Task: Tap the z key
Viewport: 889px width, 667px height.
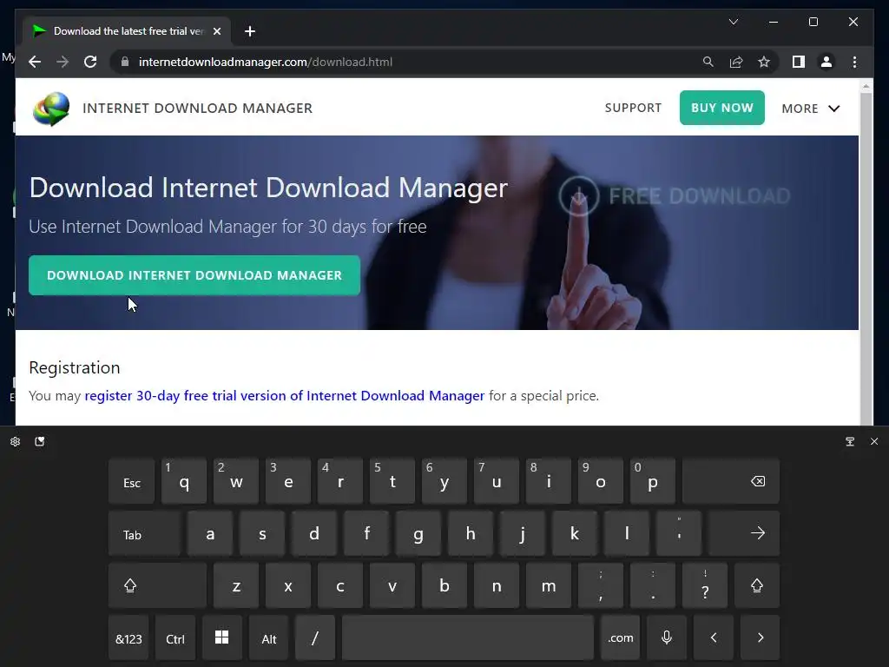Action: pos(236,586)
